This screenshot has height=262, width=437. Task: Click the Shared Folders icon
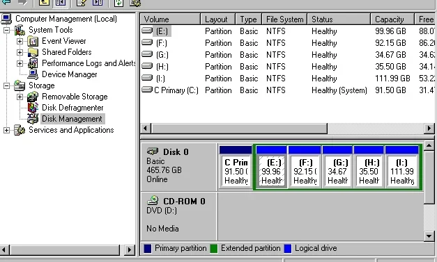tap(33, 52)
